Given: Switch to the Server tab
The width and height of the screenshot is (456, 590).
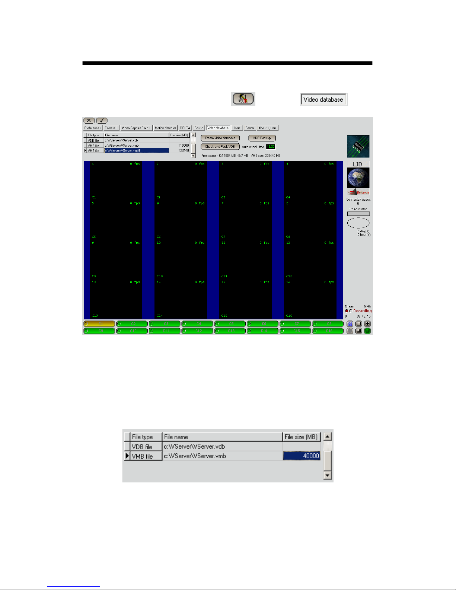Looking at the screenshot, I should click(x=250, y=128).
